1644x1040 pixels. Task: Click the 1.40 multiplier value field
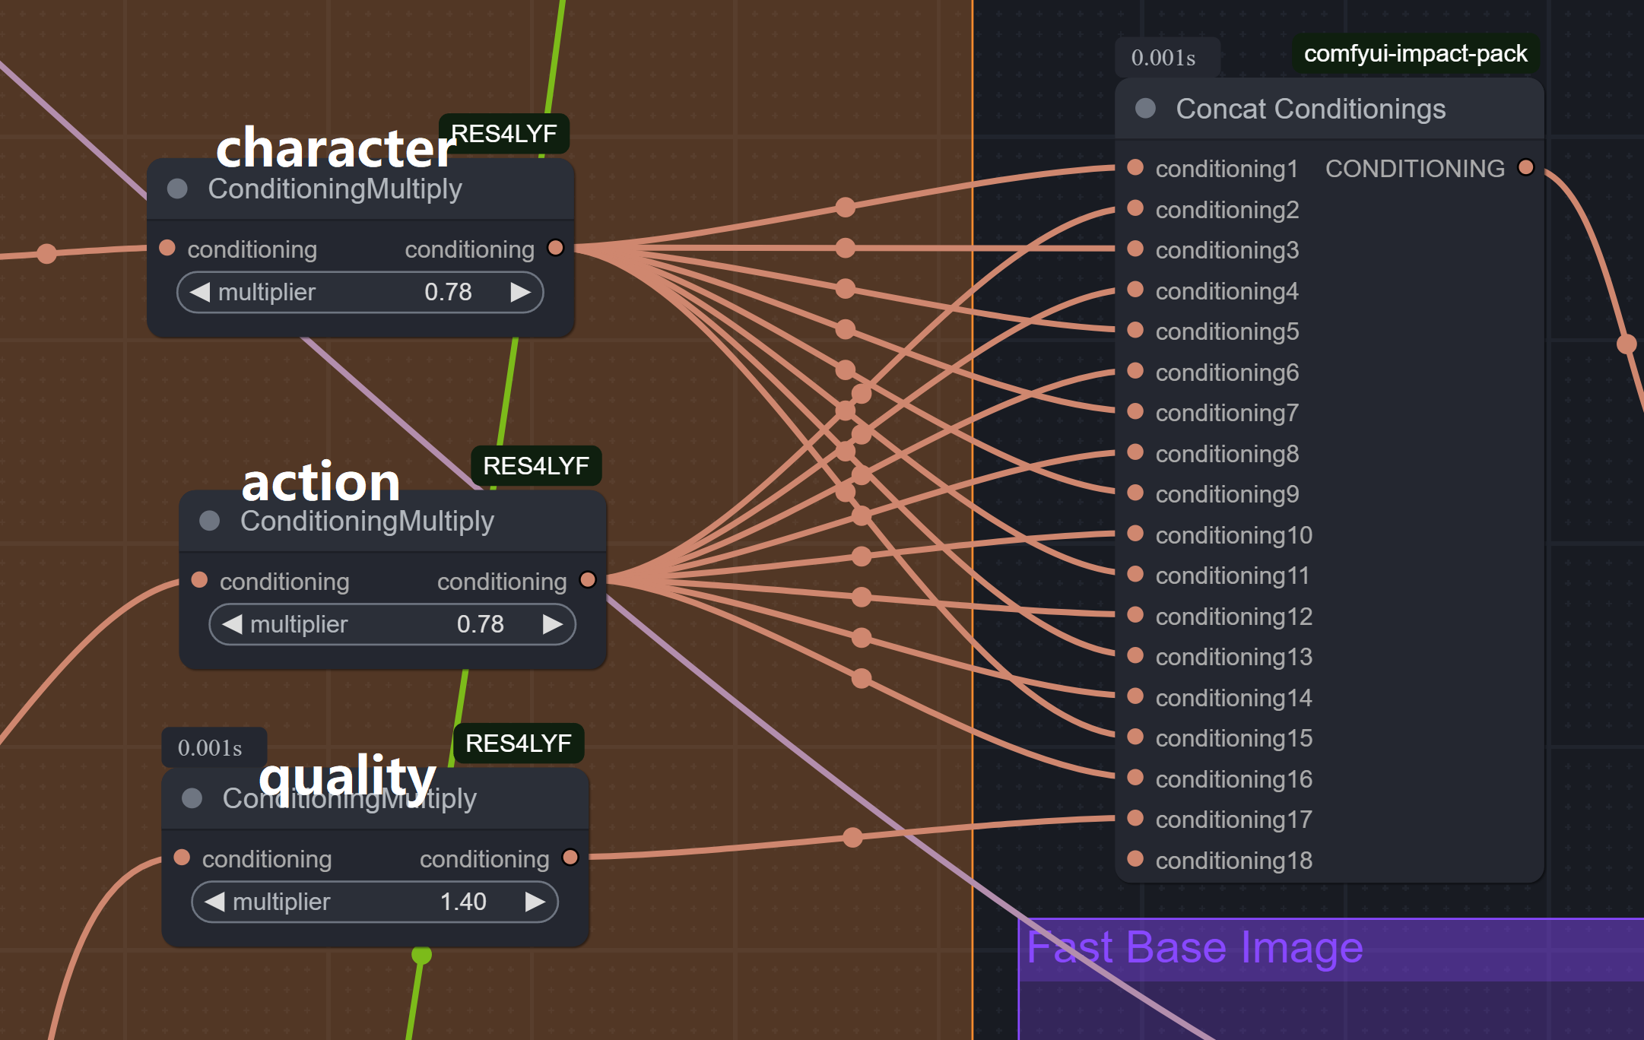pos(375,902)
